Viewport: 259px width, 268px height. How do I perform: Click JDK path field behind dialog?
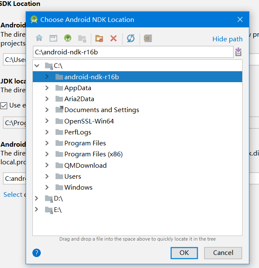[14, 123]
